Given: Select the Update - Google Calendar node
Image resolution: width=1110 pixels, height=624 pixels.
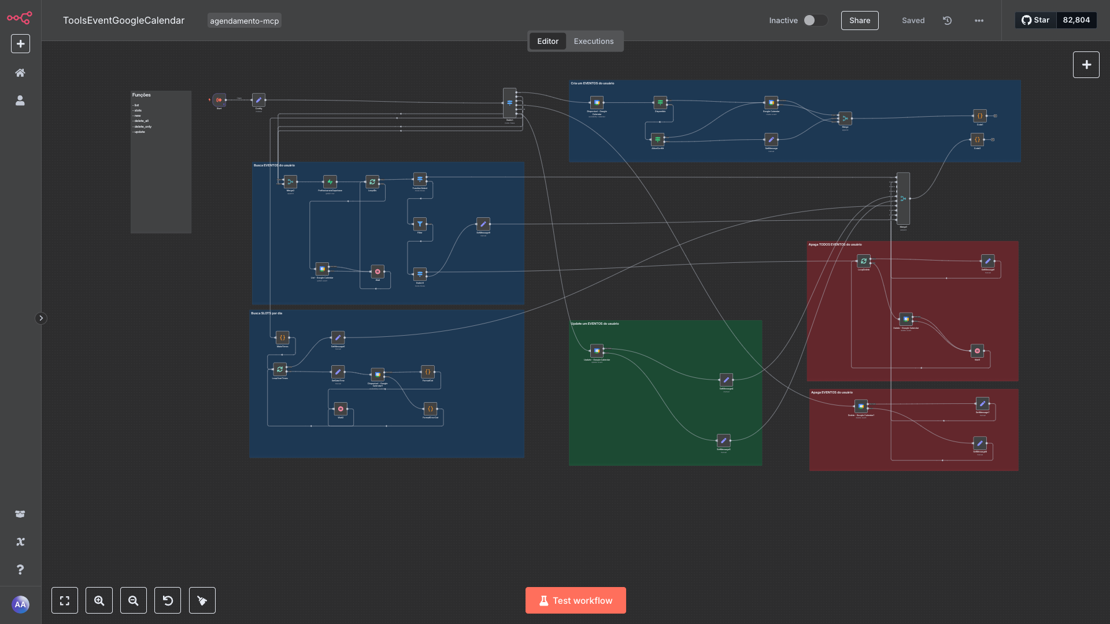Looking at the screenshot, I should (597, 351).
